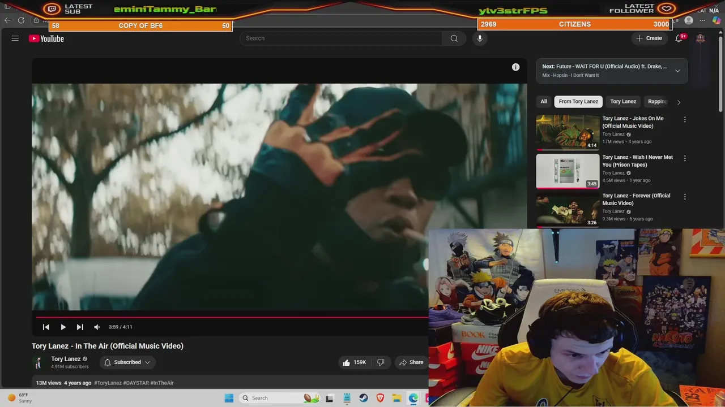Screen dimensions: 725x407
Task: Open Tory Lanez channel avatar
Action: (x=39, y=362)
